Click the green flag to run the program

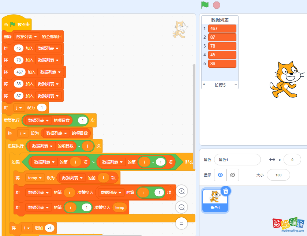coord(205,5)
